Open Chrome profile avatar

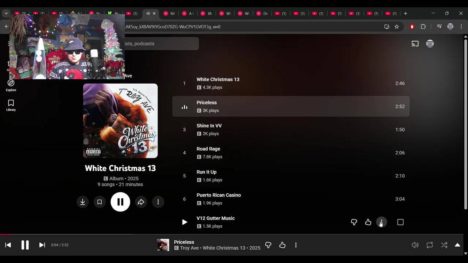(x=450, y=27)
